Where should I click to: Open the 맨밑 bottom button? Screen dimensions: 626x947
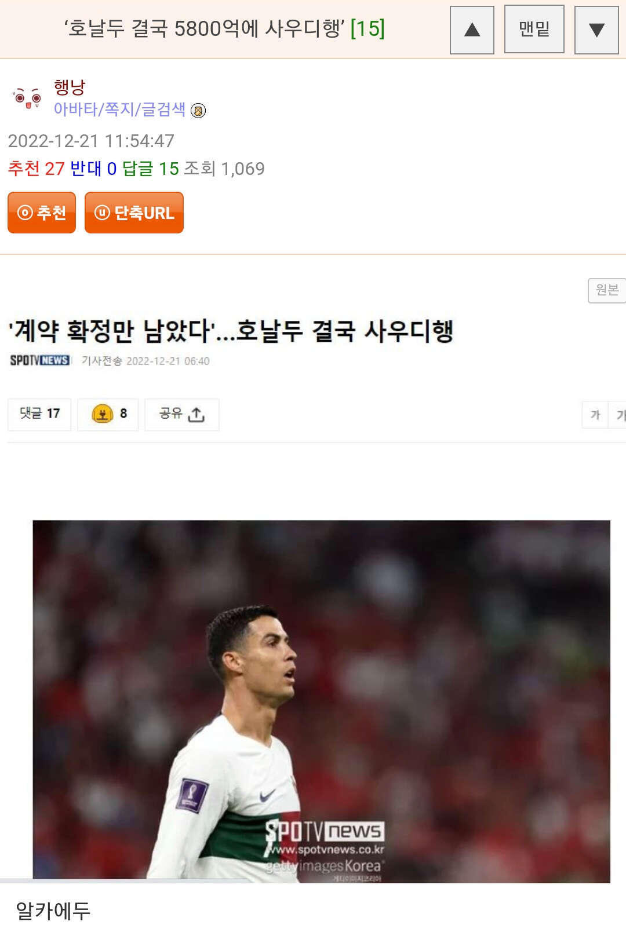pyautogui.click(x=534, y=29)
